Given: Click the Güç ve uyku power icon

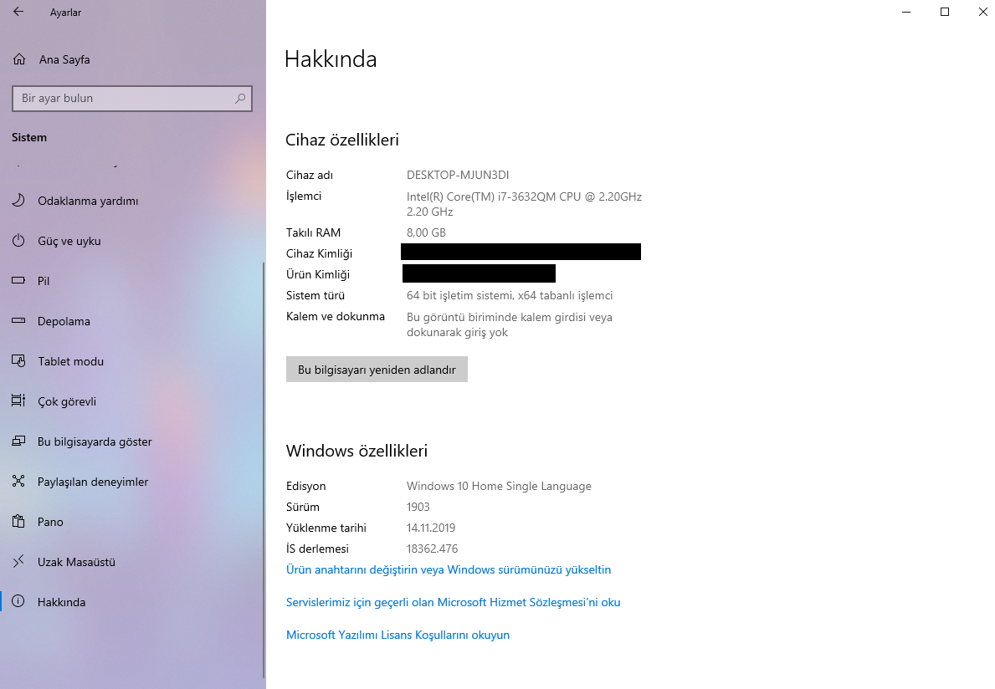Looking at the screenshot, I should click(18, 240).
